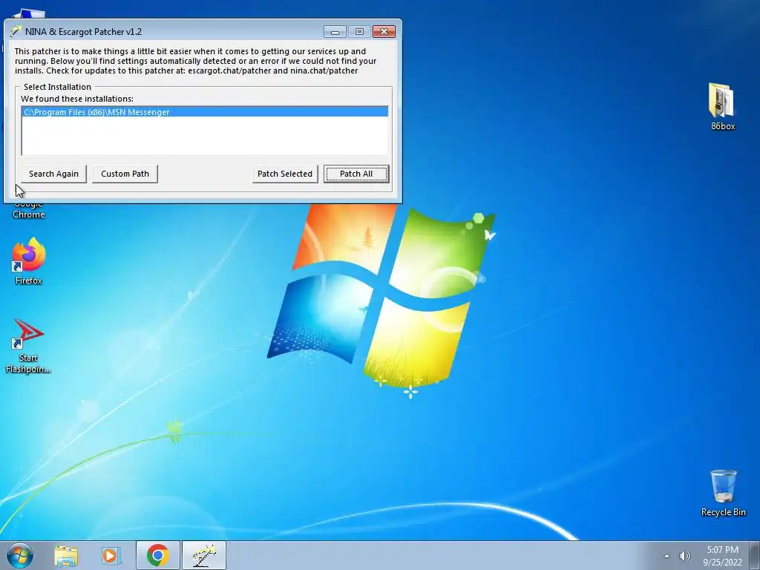
Task: Minimize the NINA & Escargot Patcher window
Action: [335, 31]
